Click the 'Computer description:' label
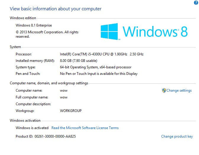This screenshot has width=199, height=155. pyautogui.click(x=33, y=104)
